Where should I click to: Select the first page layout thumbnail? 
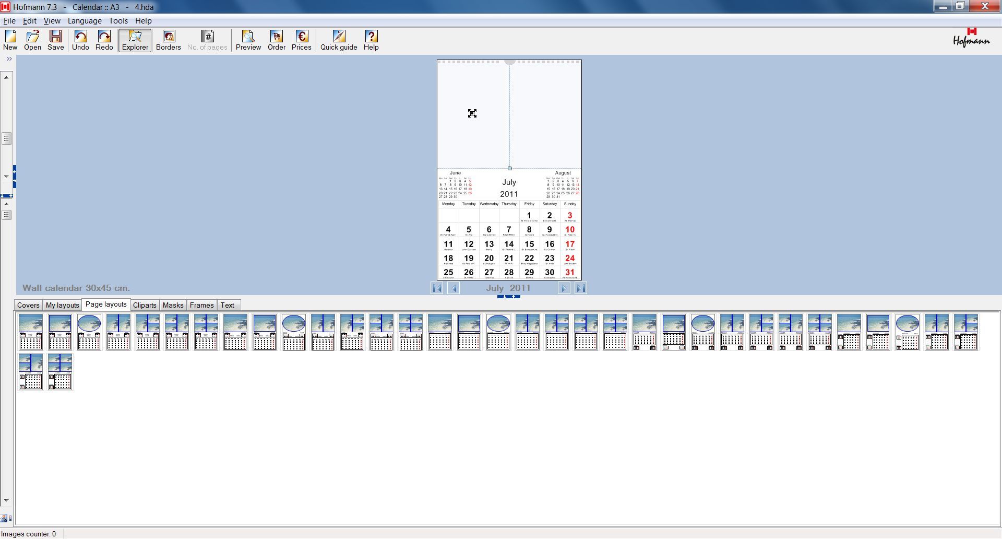point(31,333)
